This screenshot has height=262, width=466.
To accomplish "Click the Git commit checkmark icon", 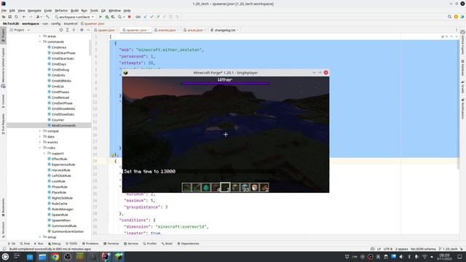I will point(151,17).
